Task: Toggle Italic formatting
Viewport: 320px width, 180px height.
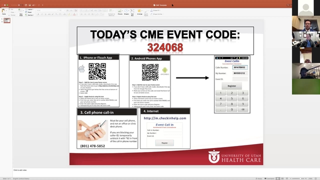Action: (42, 14)
